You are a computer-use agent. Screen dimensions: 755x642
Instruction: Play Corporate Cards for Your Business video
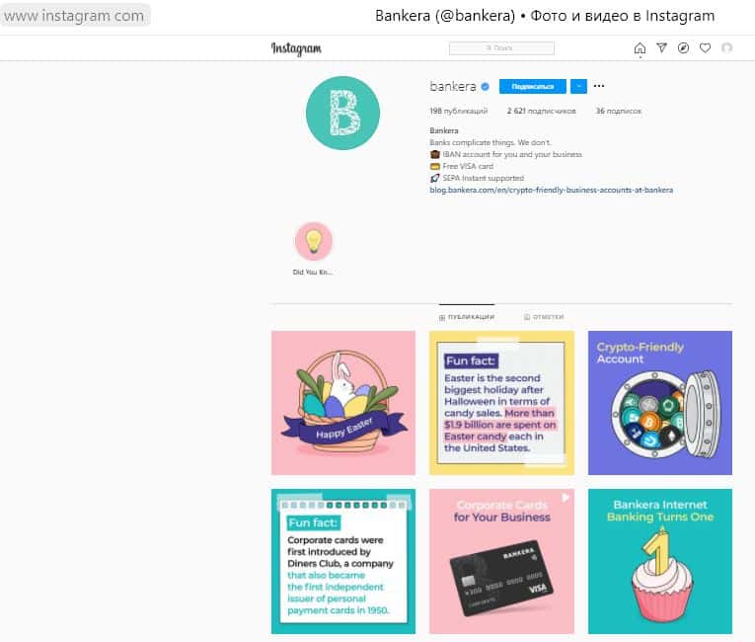501,562
